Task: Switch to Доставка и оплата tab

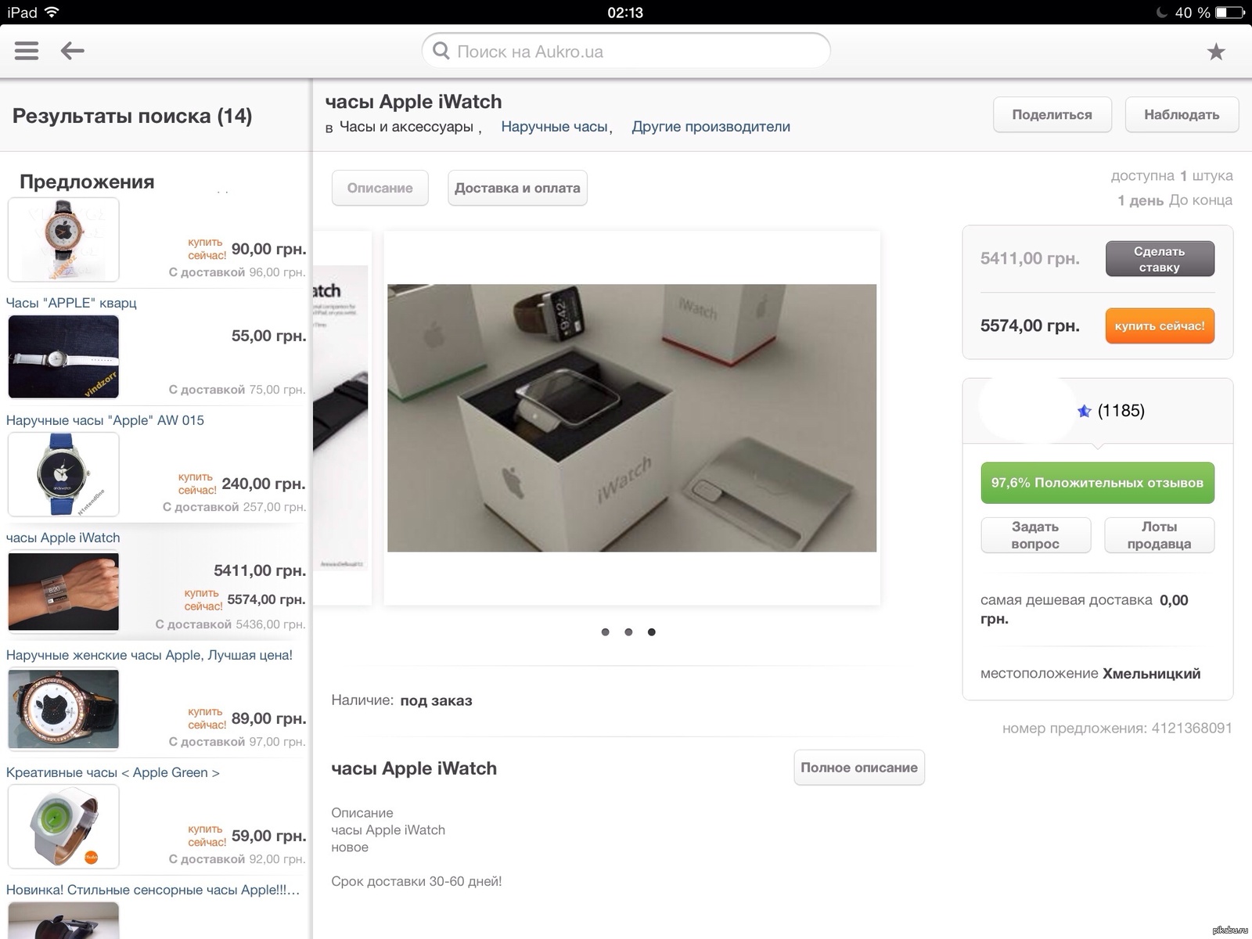Action: coord(517,188)
